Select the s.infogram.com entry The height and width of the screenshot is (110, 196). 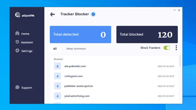(x=114, y=76)
